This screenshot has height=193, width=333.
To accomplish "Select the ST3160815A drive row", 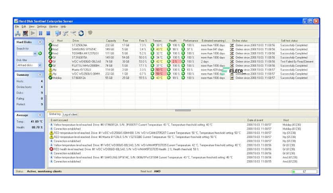I will pos(183,57).
